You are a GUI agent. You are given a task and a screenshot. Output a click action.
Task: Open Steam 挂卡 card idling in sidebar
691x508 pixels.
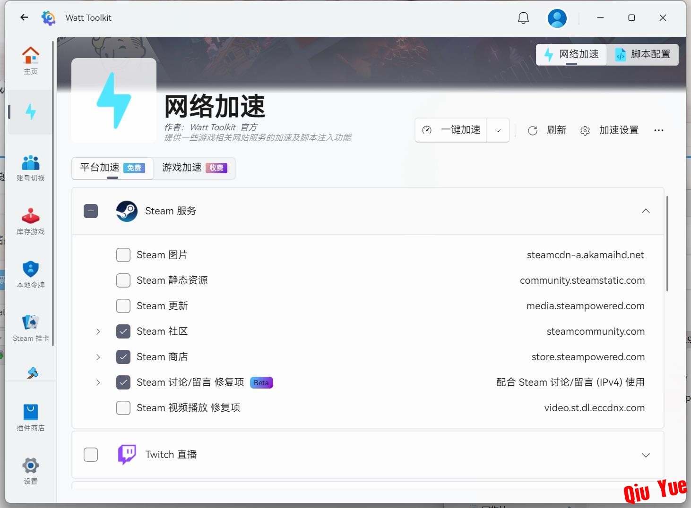click(31, 328)
